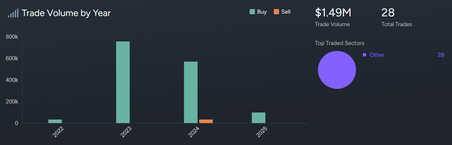Click the 28 total trades figure
Viewport: 452px width, 145px height.
pyautogui.click(x=388, y=13)
